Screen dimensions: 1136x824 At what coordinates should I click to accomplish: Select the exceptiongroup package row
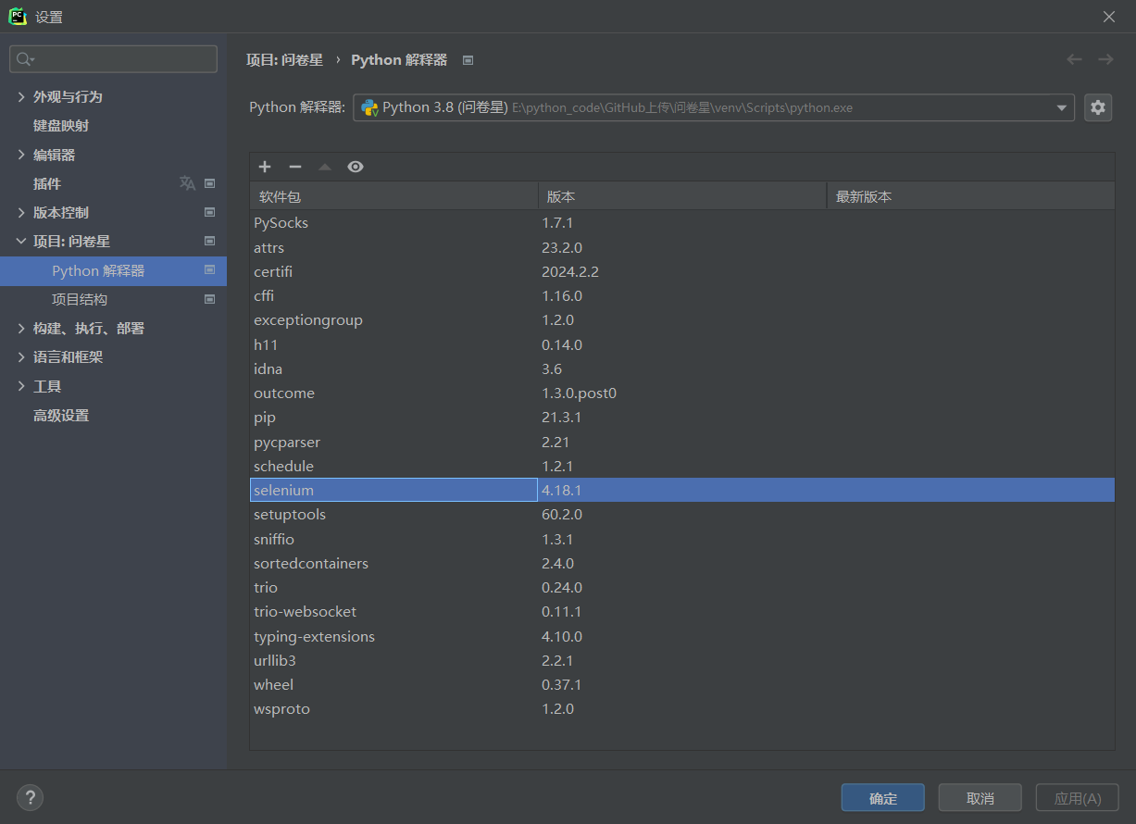click(x=682, y=320)
